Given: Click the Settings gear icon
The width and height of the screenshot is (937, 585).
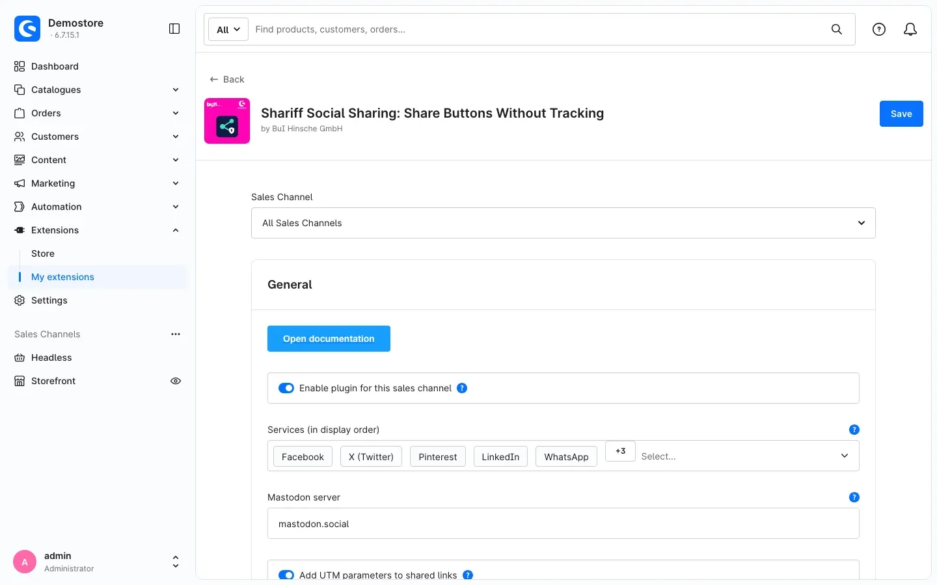Looking at the screenshot, I should pyautogui.click(x=20, y=300).
